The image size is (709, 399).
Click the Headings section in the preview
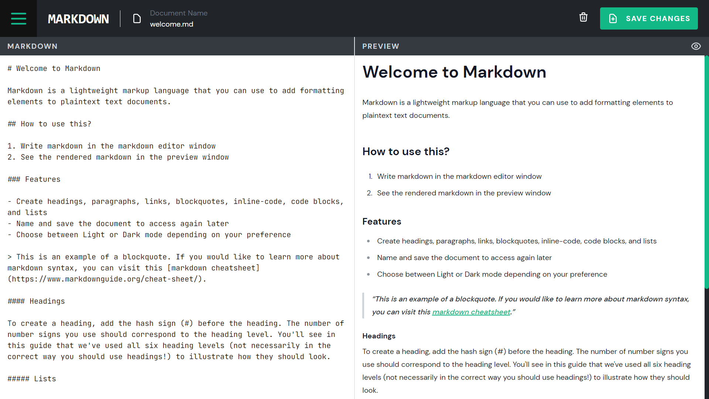[379, 336]
